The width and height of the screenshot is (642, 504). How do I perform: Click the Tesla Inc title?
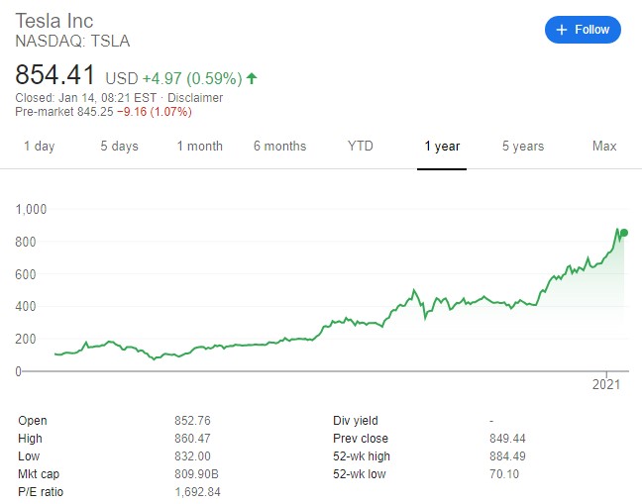point(54,21)
